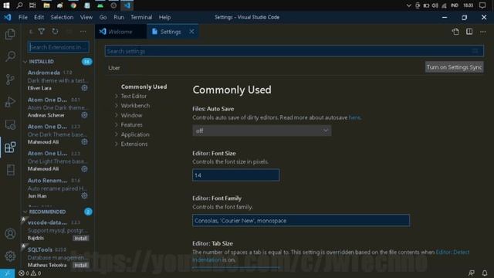Split the editor to the right

pyautogui.click(x=469, y=32)
